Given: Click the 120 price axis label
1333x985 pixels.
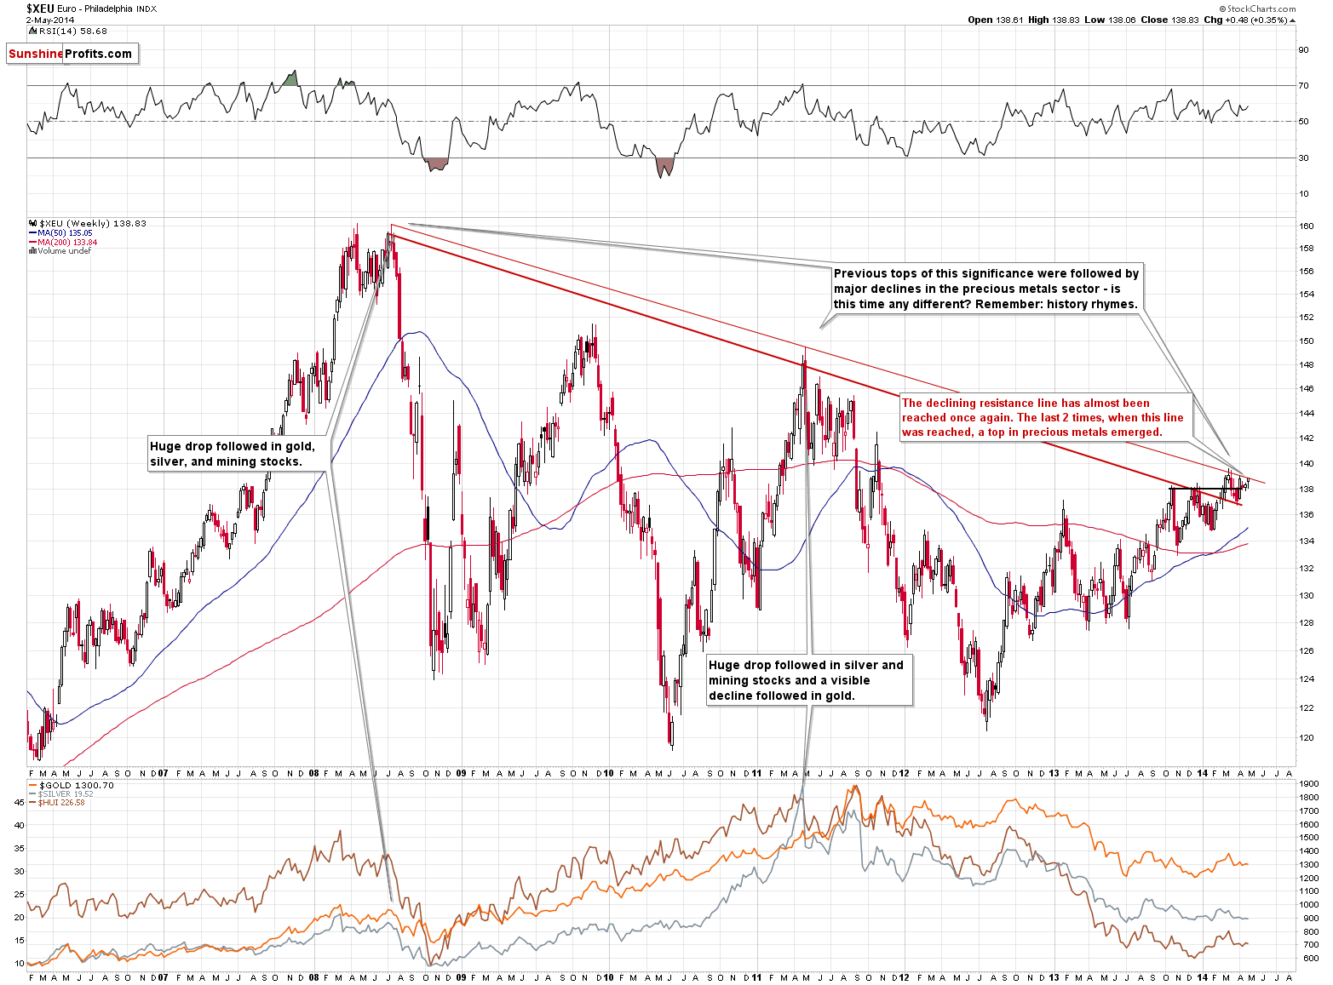Looking at the screenshot, I should point(1306,738).
